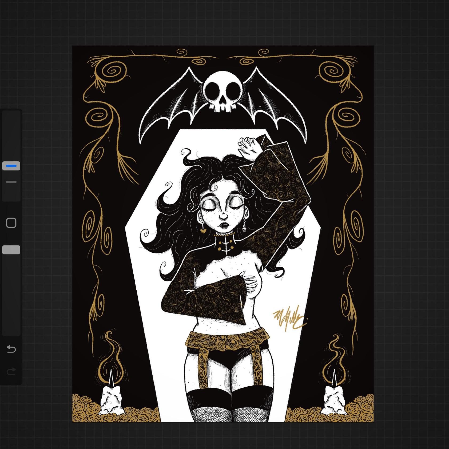Click the gray saved-size notch on the brush size slider
Image resolution: width=449 pixels, height=449 pixels.
point(11,182)
